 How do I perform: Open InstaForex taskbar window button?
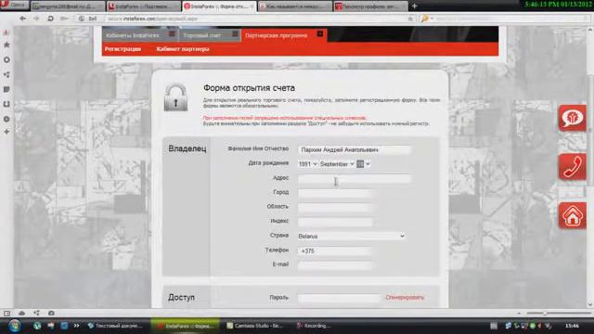pyautogui.click(x=186, y=326)
